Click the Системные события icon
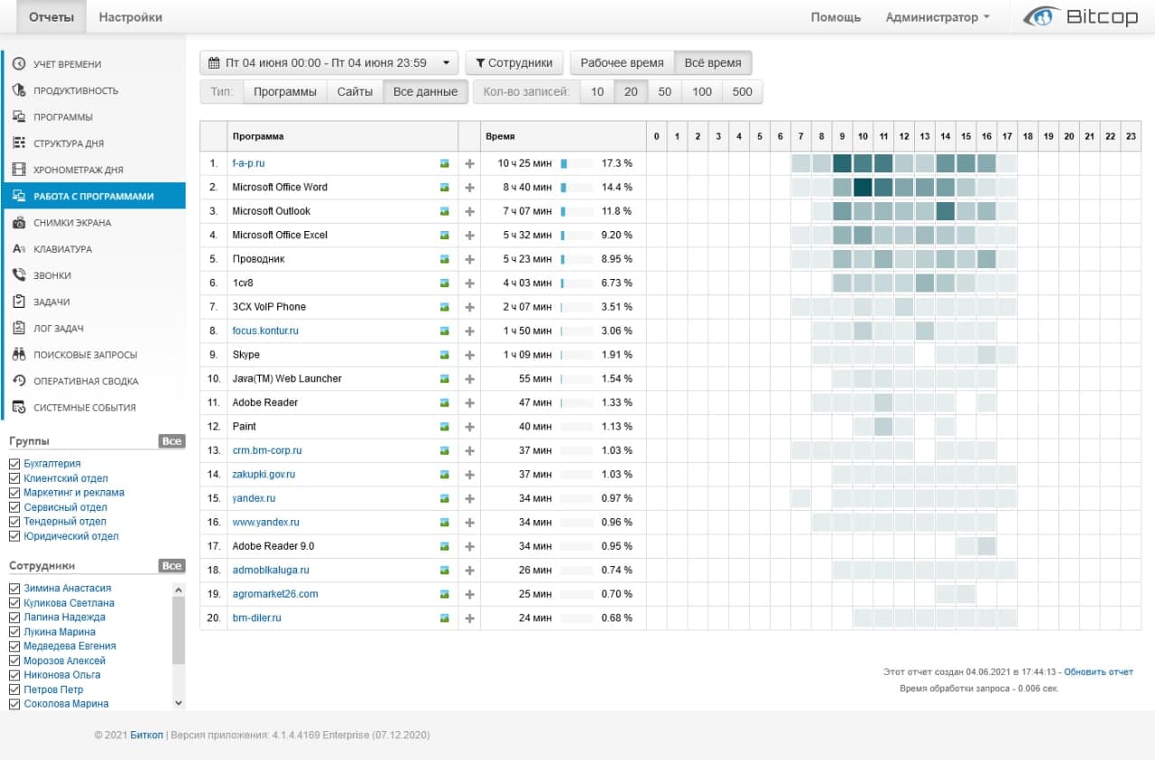This screenshot has height=760, width=1155. coord(19,407)
